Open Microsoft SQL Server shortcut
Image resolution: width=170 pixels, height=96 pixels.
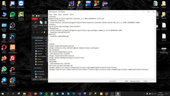pos(80,5)
